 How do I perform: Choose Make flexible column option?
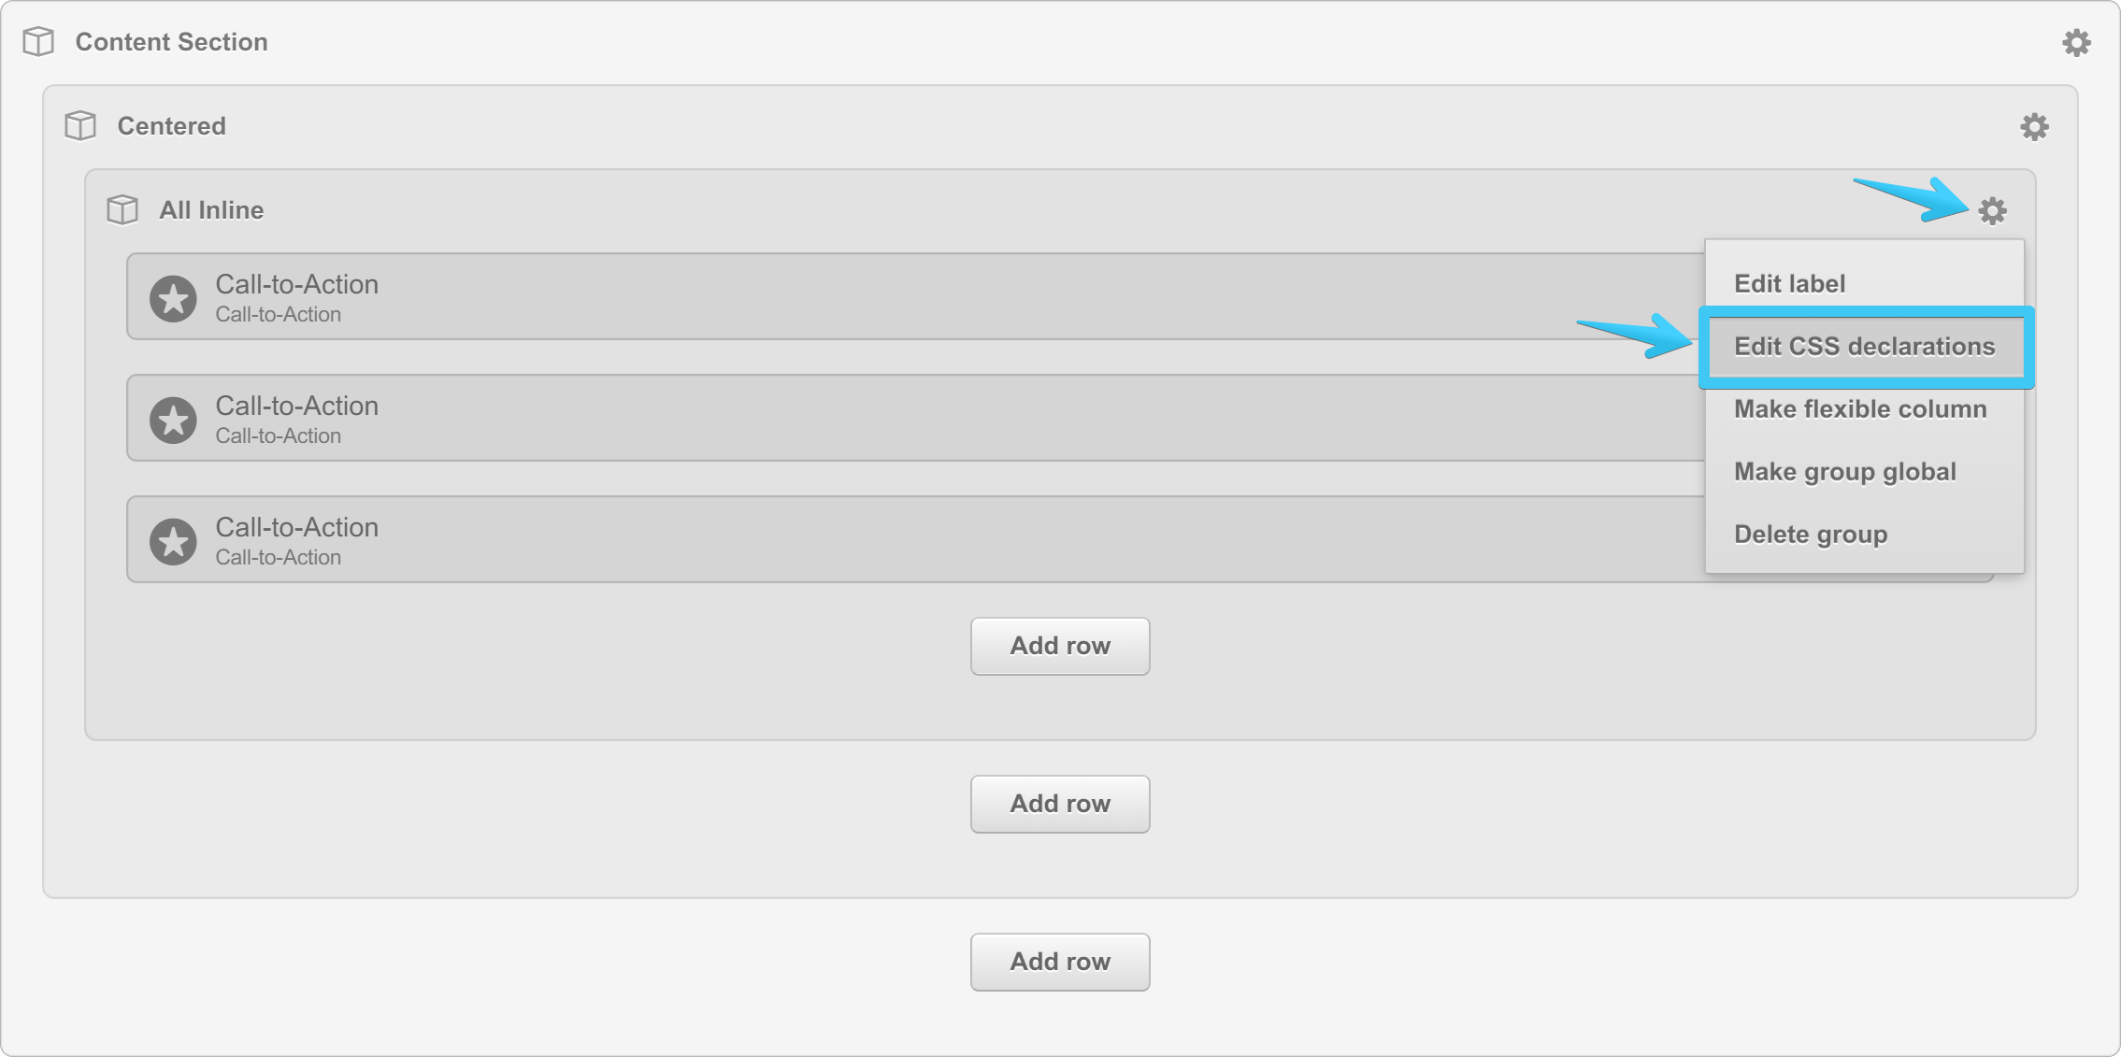coord(1859,409)
